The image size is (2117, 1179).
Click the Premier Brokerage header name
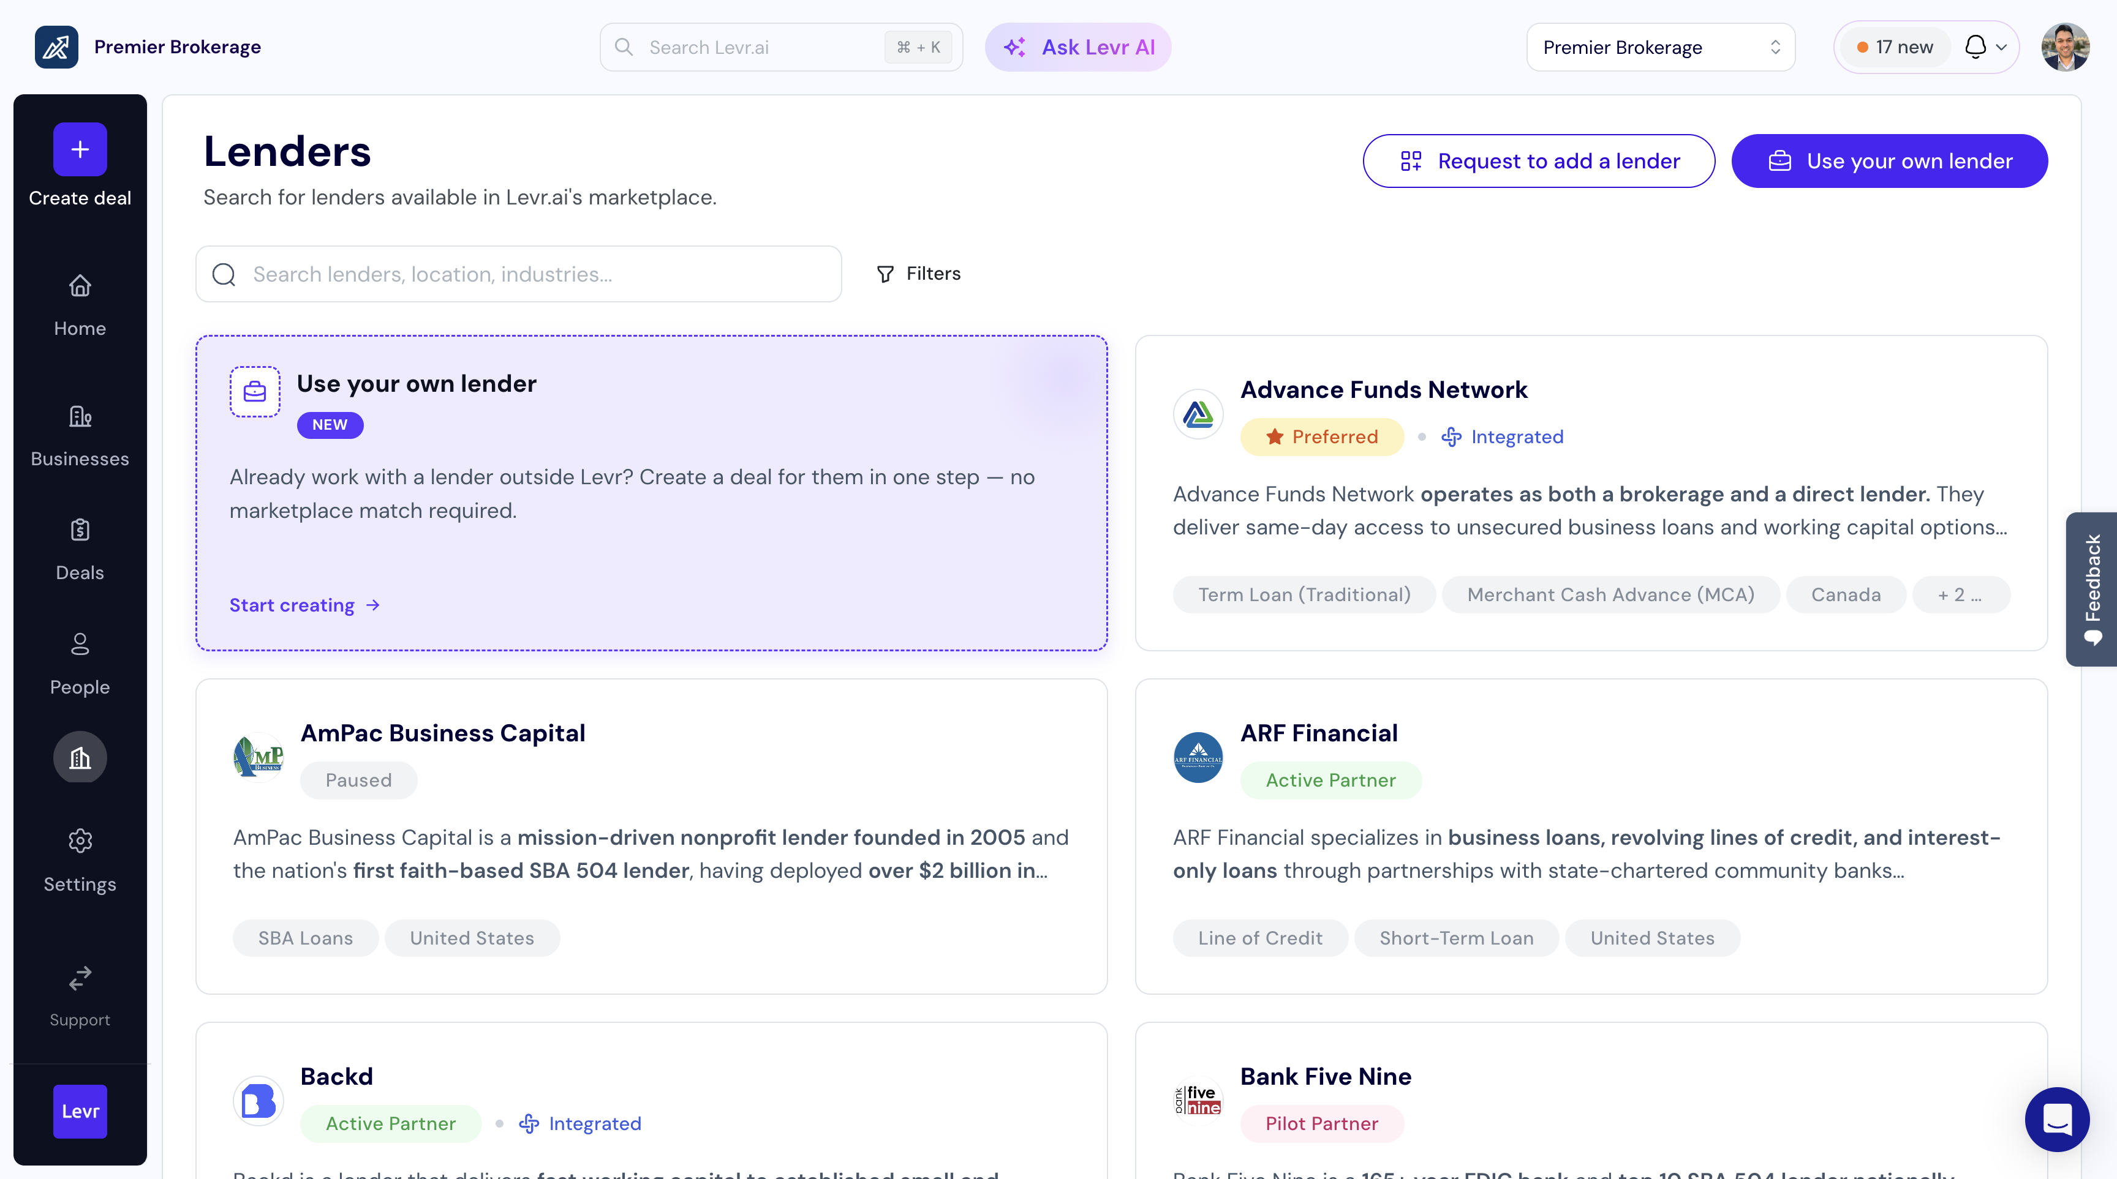pos(178,47)
